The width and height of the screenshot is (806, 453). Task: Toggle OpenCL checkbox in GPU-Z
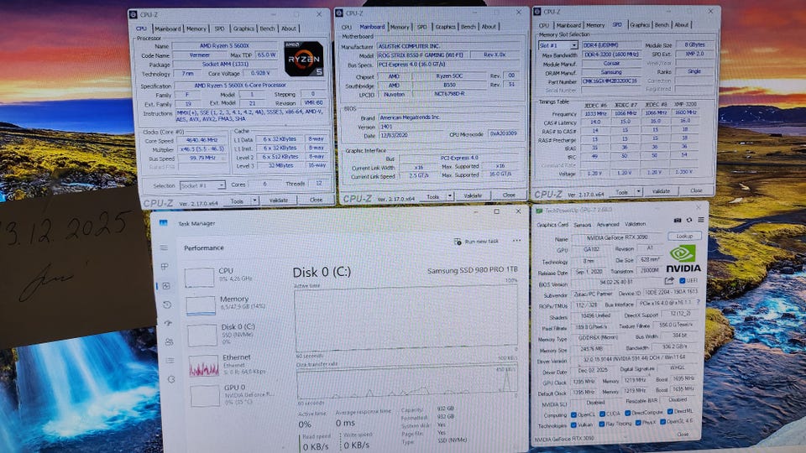573,414
